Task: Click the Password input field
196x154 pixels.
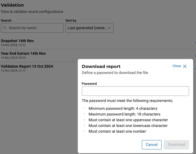Action: coord(135,91)
